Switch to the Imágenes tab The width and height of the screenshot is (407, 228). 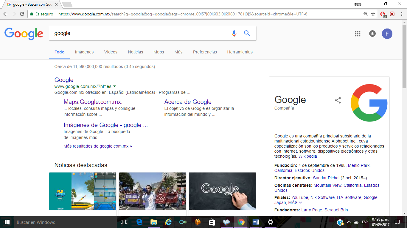coord(84,52)
